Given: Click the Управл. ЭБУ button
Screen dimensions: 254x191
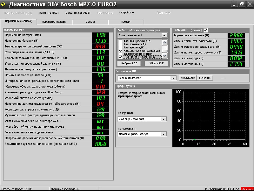Looking at the screenshot, I should 188,78.
